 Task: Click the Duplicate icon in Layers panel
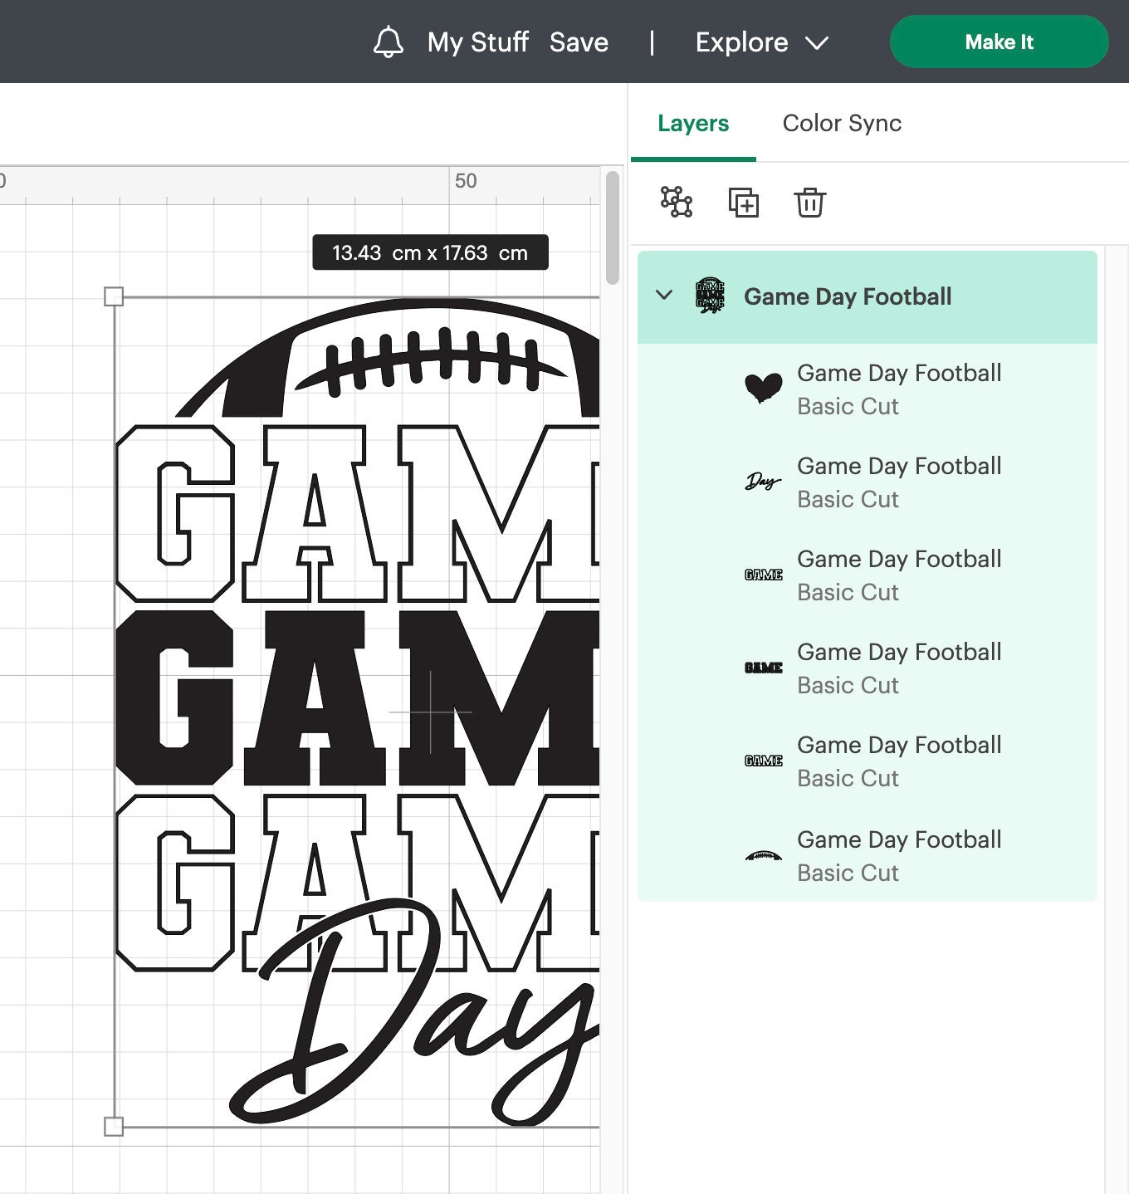coord(745,202)
